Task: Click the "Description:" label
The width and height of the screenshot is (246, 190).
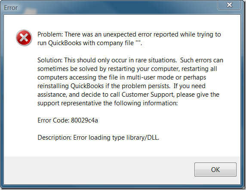Action: [55, 138]
